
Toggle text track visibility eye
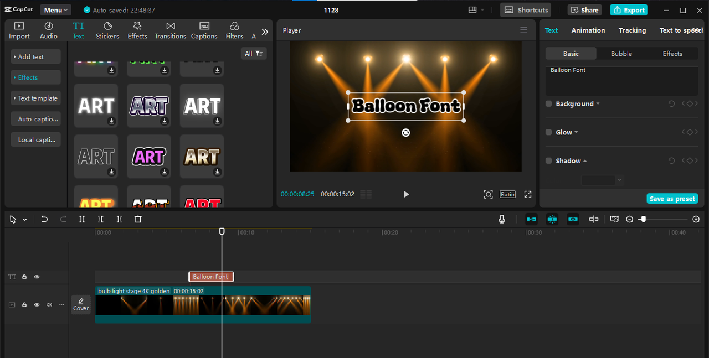pos(37,277)
